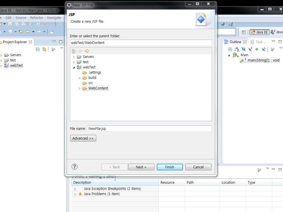Click the Finish button
This screenshot has height=212, width=283.
click(x=170, y=167)
